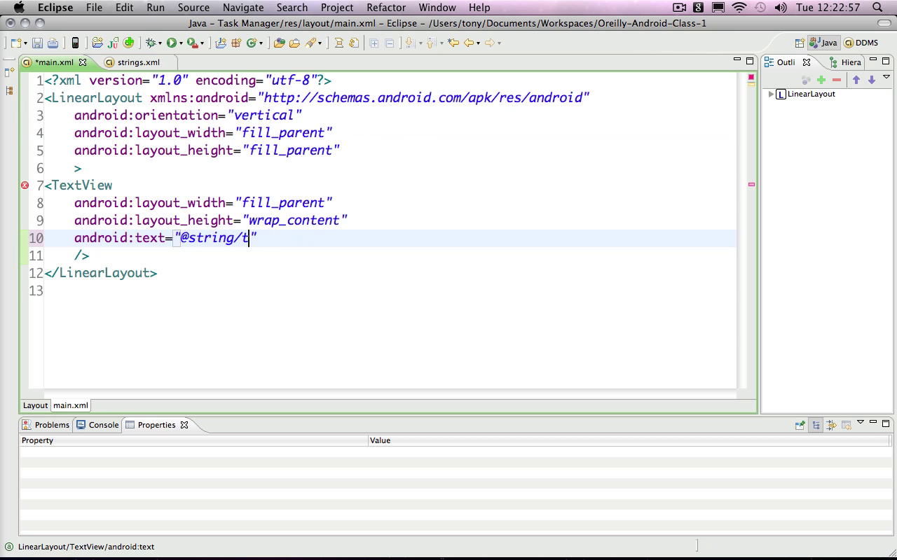The height and width of the screenshot is (560, 897).
Task: Click the External Tools run icon
Action: click(x=193, y=43)
